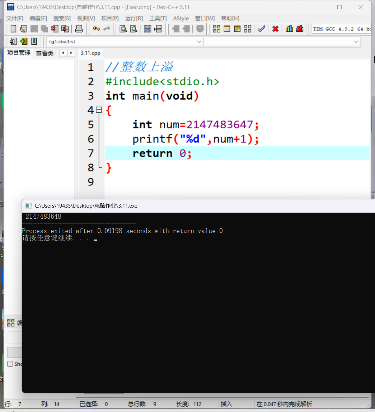Click the Run program window icon
The image size is (375, 412).
227,29
